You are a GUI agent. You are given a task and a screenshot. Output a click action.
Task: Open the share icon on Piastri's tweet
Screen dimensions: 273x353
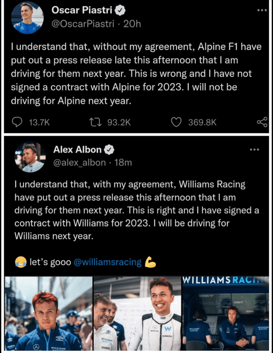coord(262,122)
